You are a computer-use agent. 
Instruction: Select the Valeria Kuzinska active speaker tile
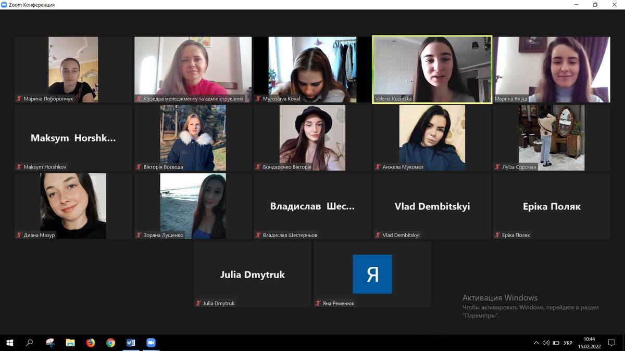(432, 69)
